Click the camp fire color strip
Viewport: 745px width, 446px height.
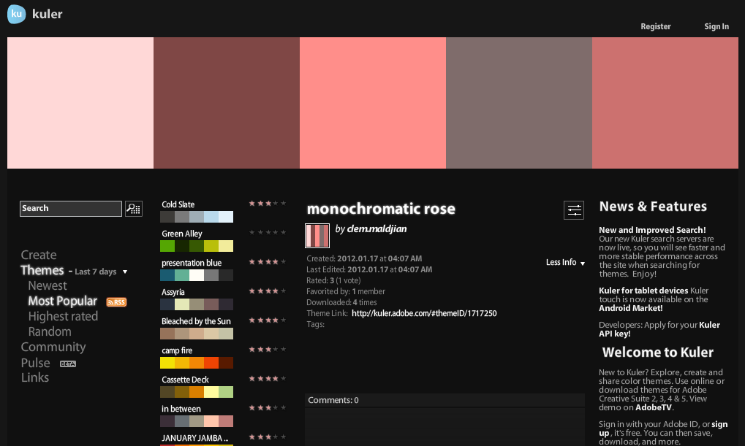click(x=197, y=363)
